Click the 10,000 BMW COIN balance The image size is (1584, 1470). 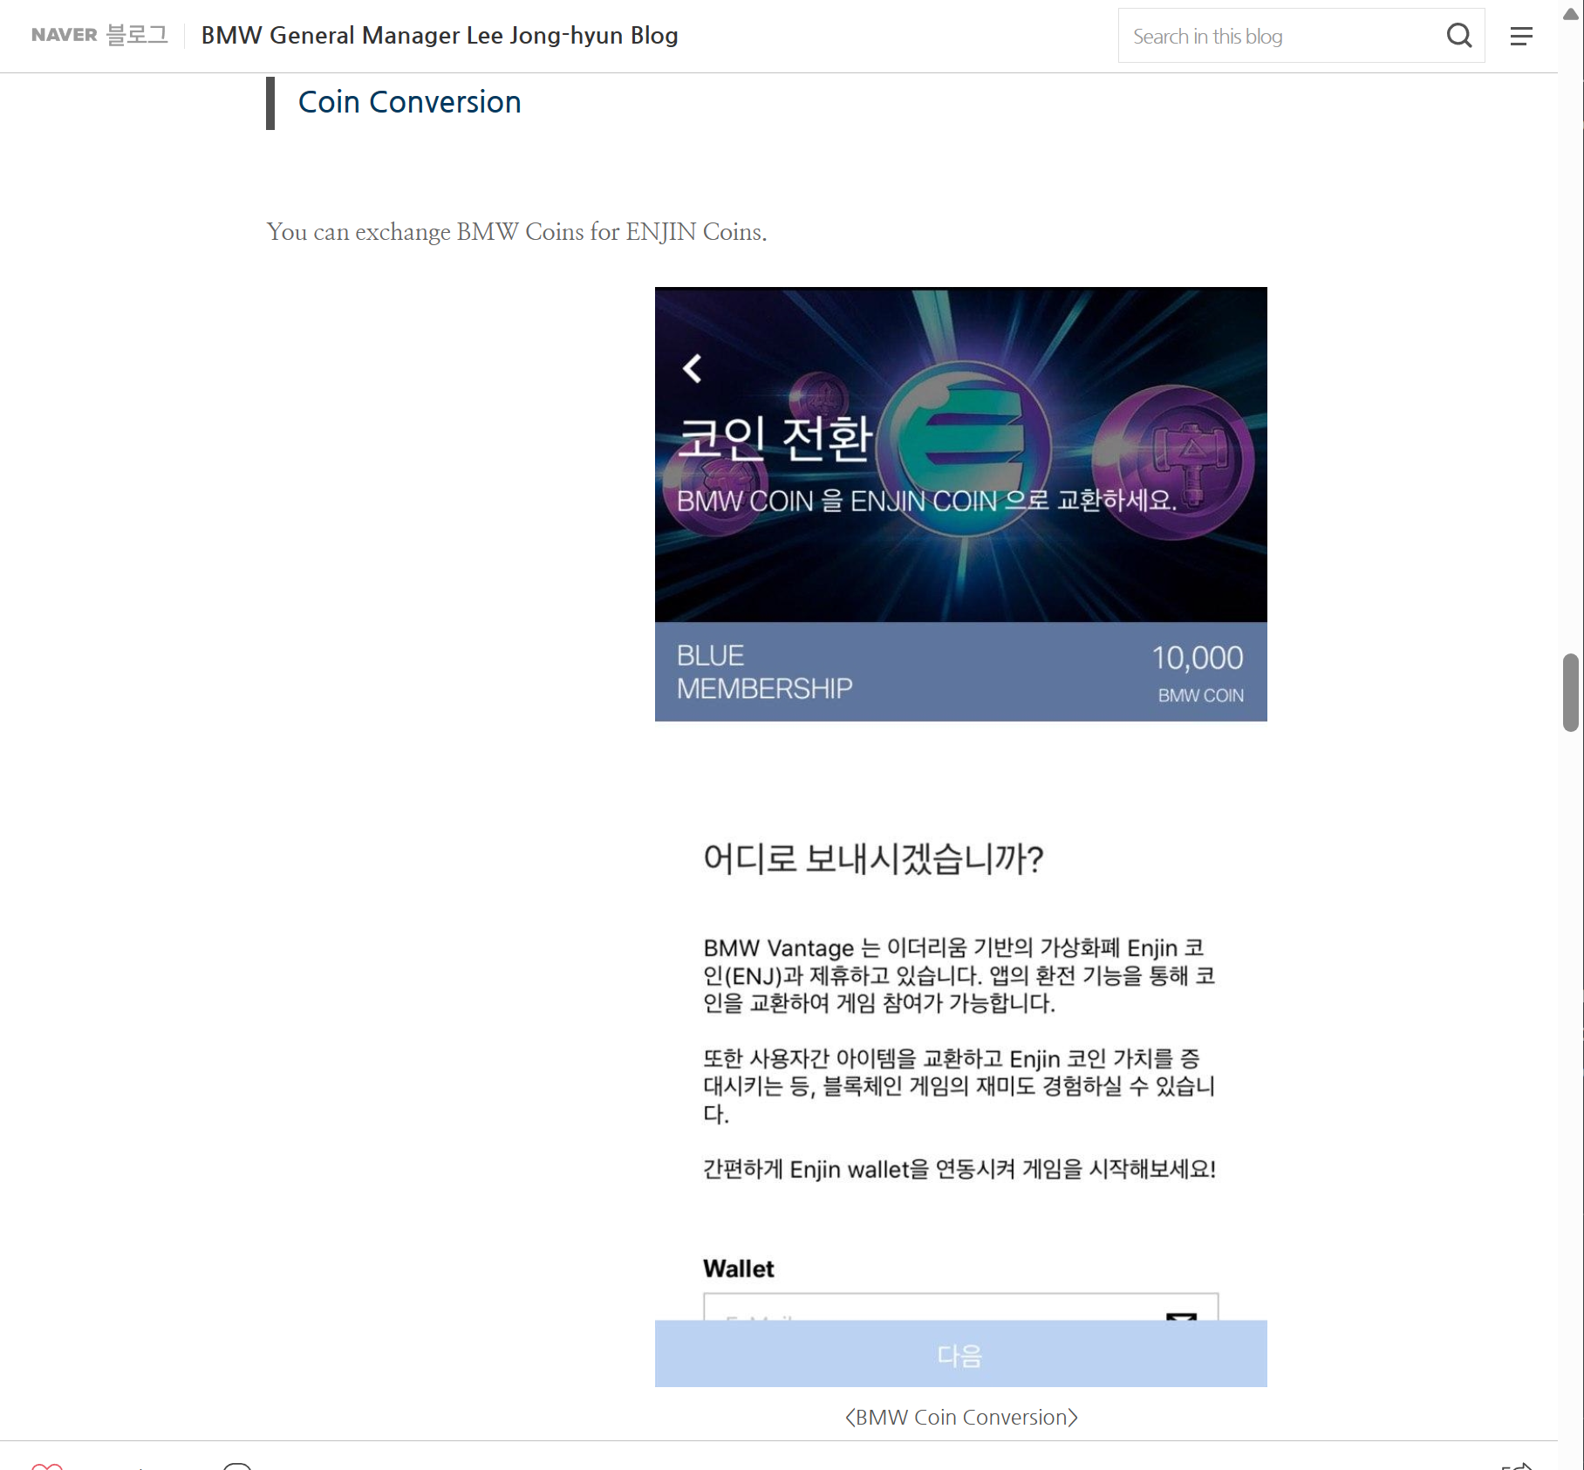1198,673
